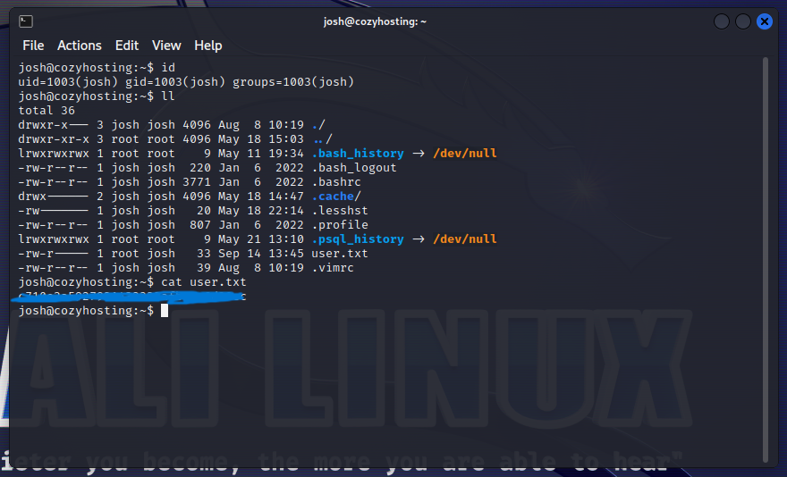Click the terminal icon in the title bar
This screenshot has height=477, width=787.
pos(26,21)
